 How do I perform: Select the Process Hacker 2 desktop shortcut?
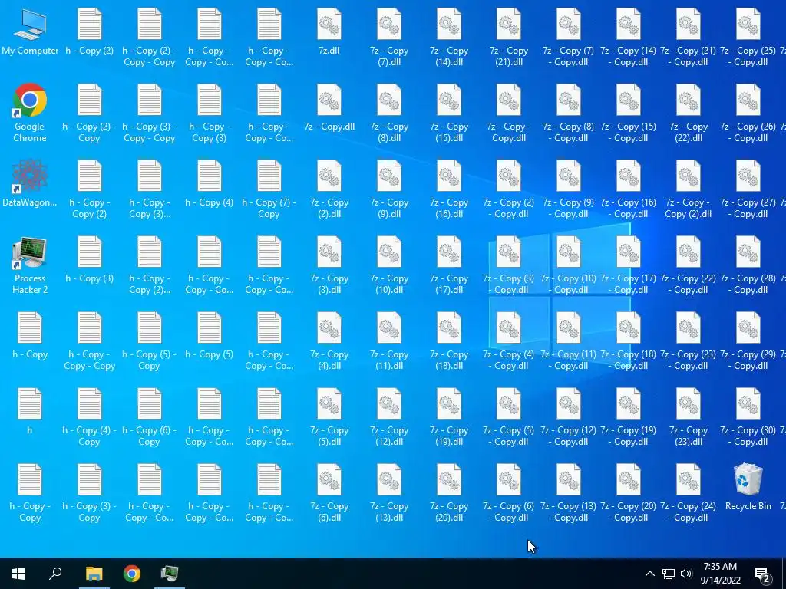tap(30, 265)
